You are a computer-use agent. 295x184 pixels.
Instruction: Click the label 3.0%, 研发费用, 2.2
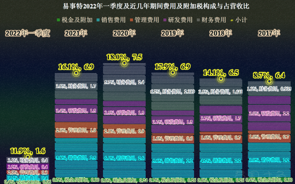point(269,114)
